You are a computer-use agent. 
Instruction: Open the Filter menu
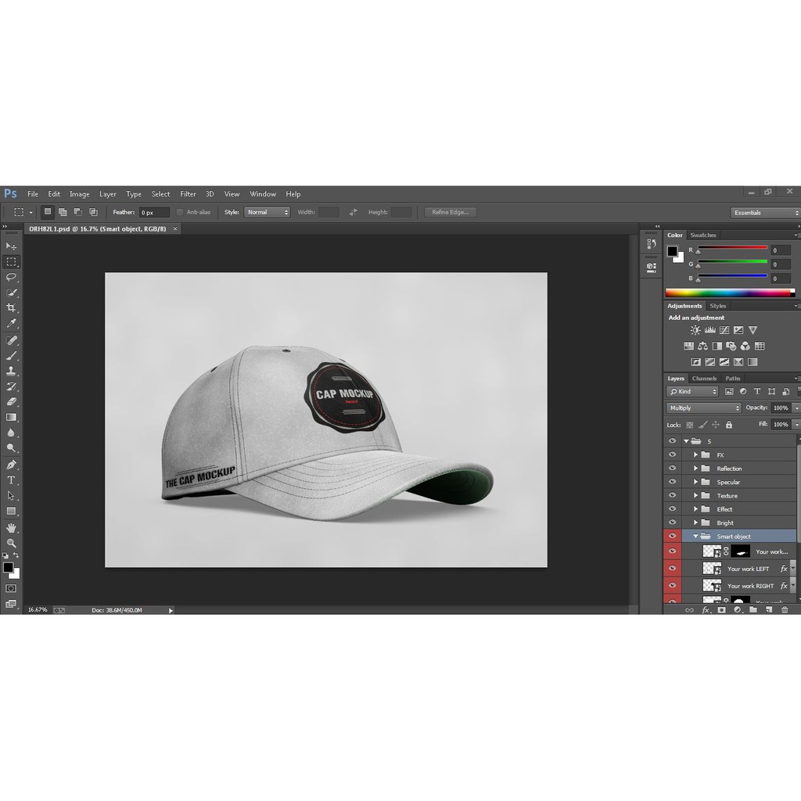click(188, 194)
